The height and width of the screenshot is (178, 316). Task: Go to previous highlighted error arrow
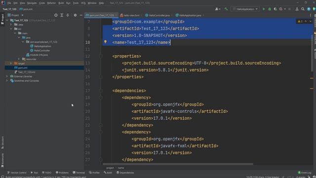tap(306, 21)
